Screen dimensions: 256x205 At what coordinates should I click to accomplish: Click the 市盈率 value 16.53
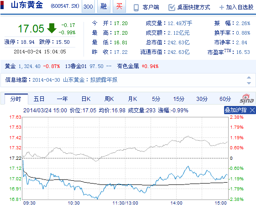(x=243, y=52)
